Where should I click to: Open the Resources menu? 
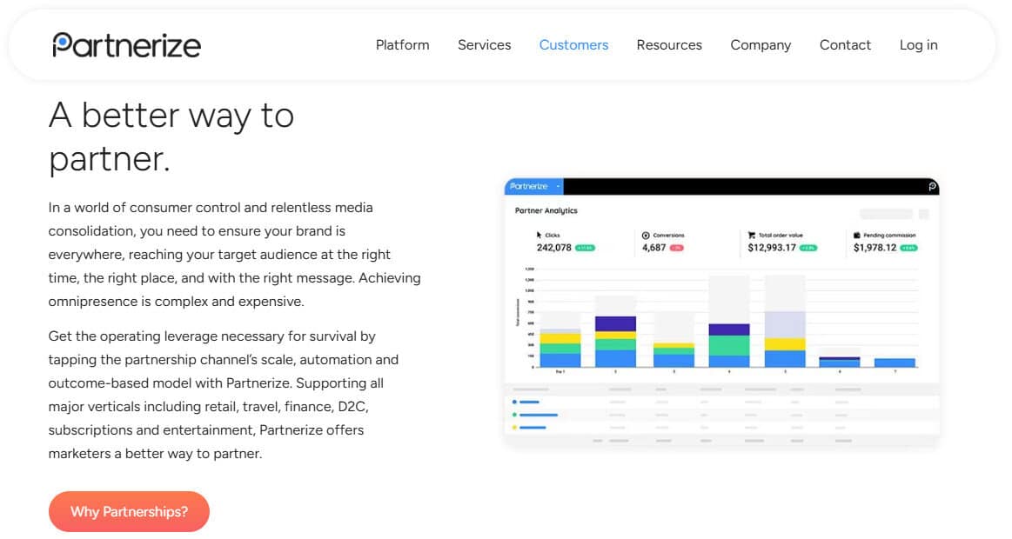tap(668, 45)
